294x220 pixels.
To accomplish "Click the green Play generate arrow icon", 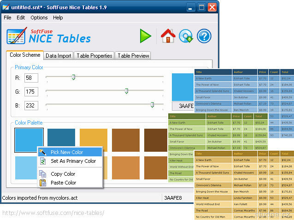I will click(x=145, y=36).
